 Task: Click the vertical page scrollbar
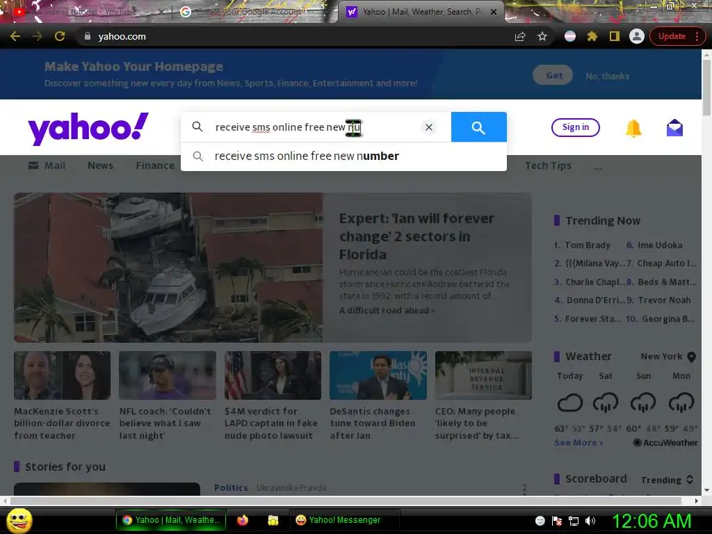click(706, 86)
